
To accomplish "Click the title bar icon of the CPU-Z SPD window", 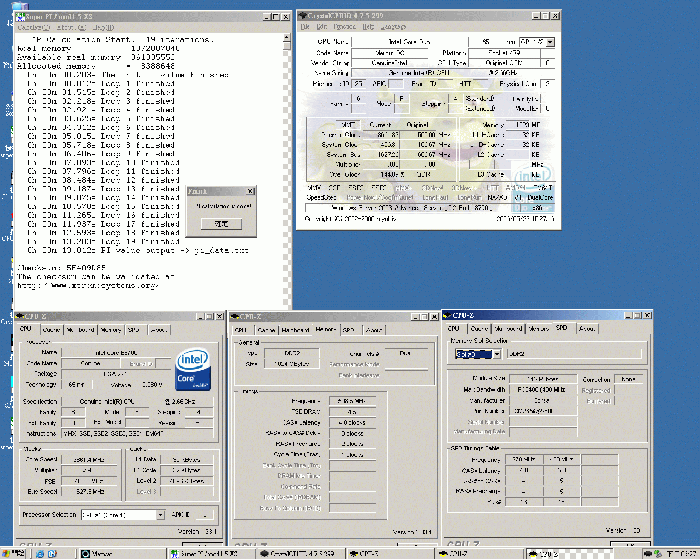I will (447, 315).
